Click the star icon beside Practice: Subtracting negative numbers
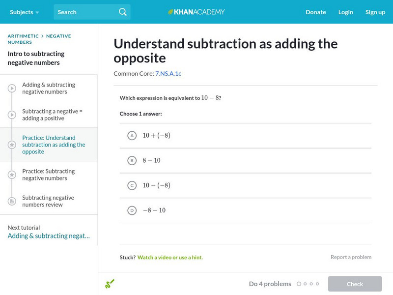 [x=12, y=175]
